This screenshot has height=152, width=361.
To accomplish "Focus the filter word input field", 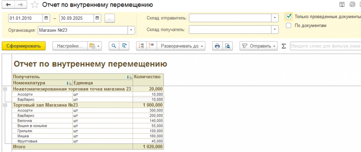I will point(325,46).
